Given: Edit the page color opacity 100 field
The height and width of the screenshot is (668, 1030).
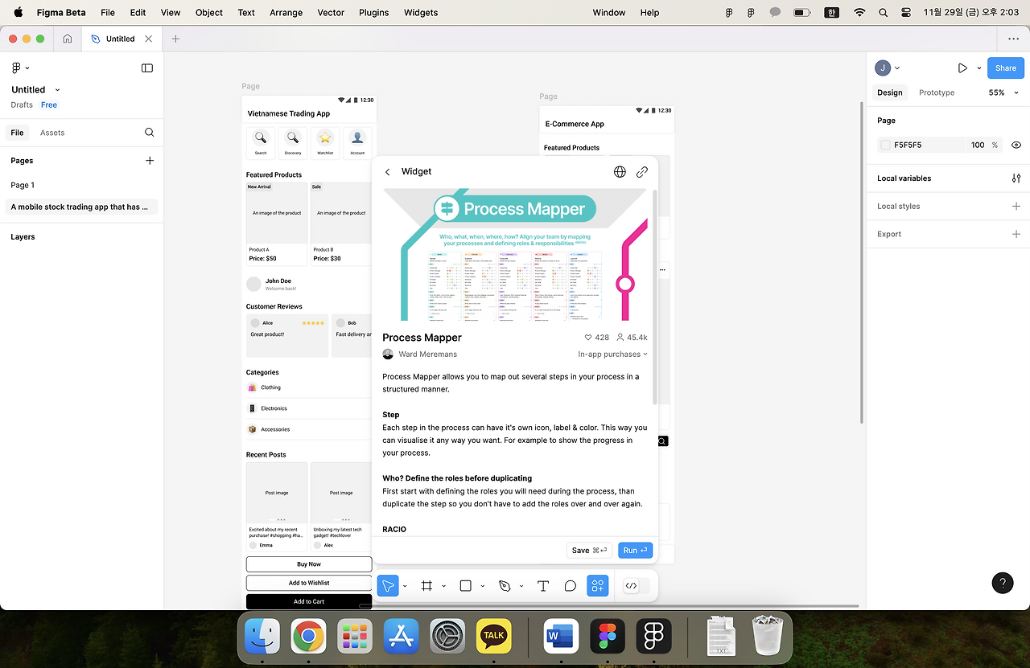Looking at the screenshot, I should coord(978,145).
